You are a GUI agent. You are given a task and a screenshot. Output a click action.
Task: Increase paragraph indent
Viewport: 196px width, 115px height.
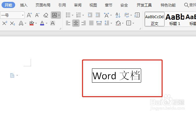point(98,15)
